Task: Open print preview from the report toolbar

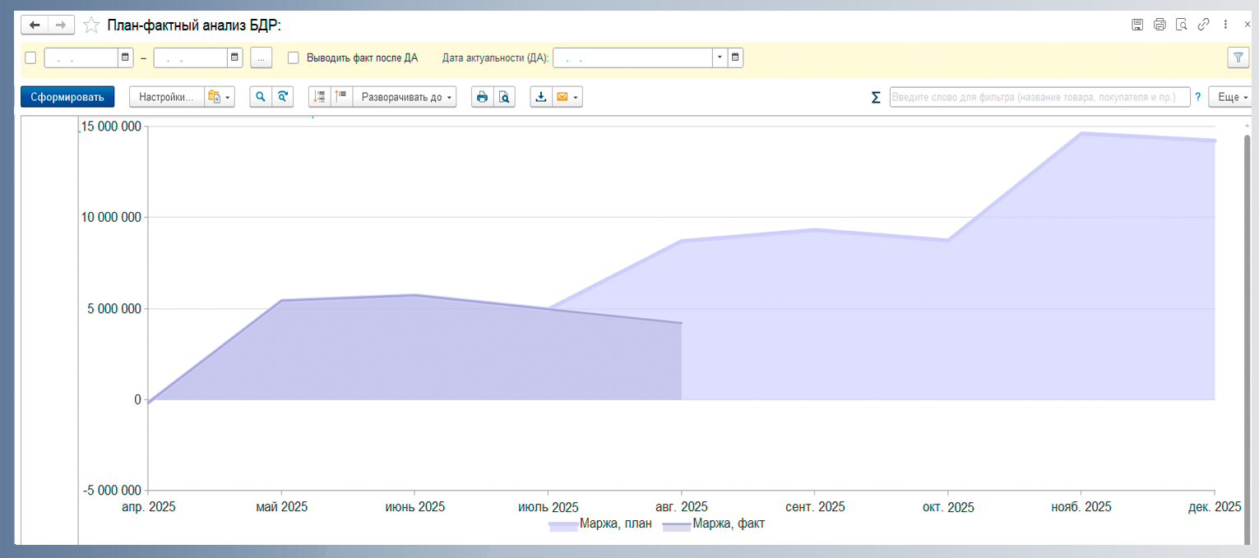Action: pos(504,97)
